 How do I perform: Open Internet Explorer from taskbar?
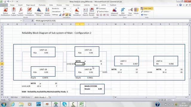point(13,104)
